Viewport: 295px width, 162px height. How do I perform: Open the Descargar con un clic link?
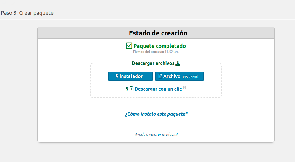coord(158,89)
